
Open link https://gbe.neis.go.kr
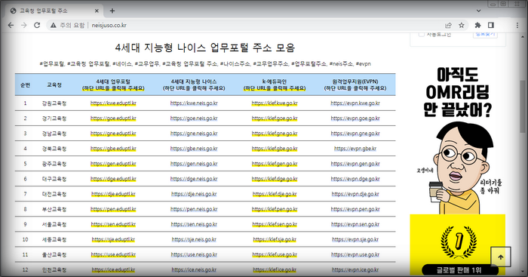tap(194, 149)
